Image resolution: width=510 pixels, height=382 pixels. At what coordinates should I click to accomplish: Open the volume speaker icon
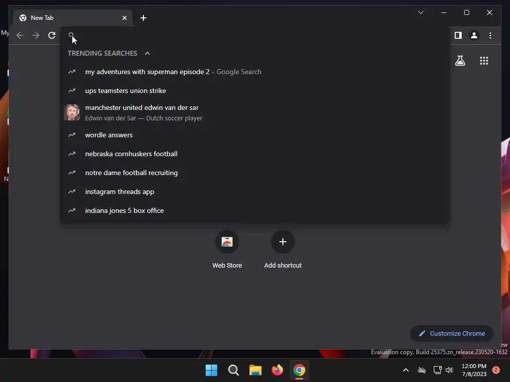449,370
